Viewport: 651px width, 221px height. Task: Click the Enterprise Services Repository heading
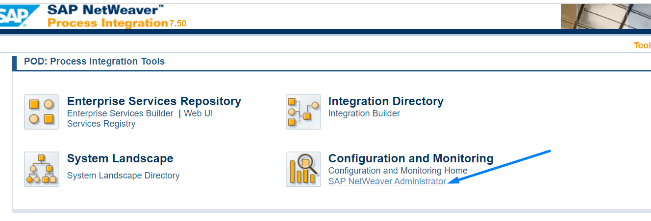point(154,101)
